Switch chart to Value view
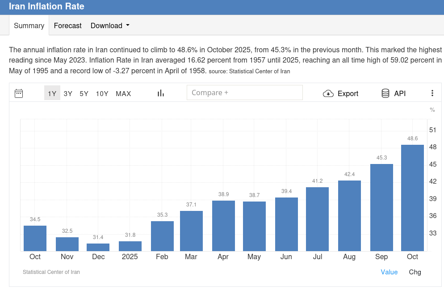444x290 pixels. tap(389, 272)
